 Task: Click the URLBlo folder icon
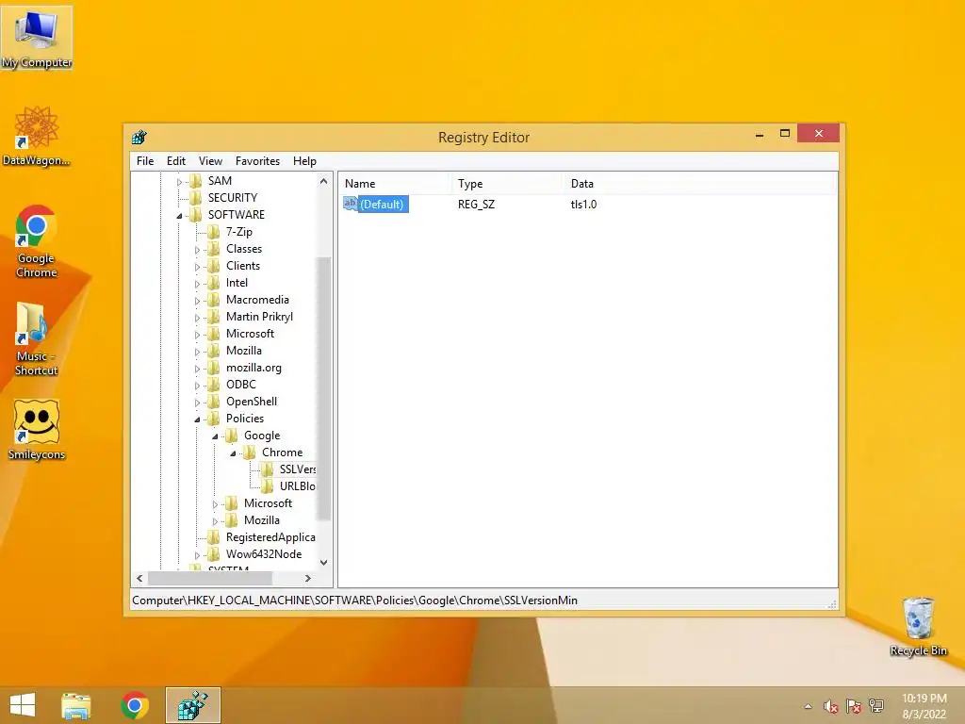click(x=267, y=485)
